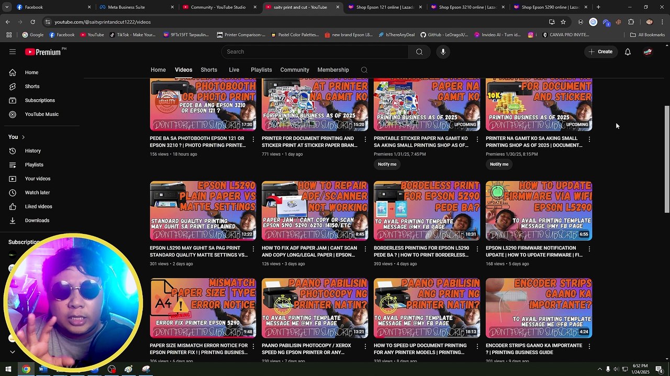This screenshot has height=376, width=670.
Task: Click the Create button
Action: tap(600, 52)
